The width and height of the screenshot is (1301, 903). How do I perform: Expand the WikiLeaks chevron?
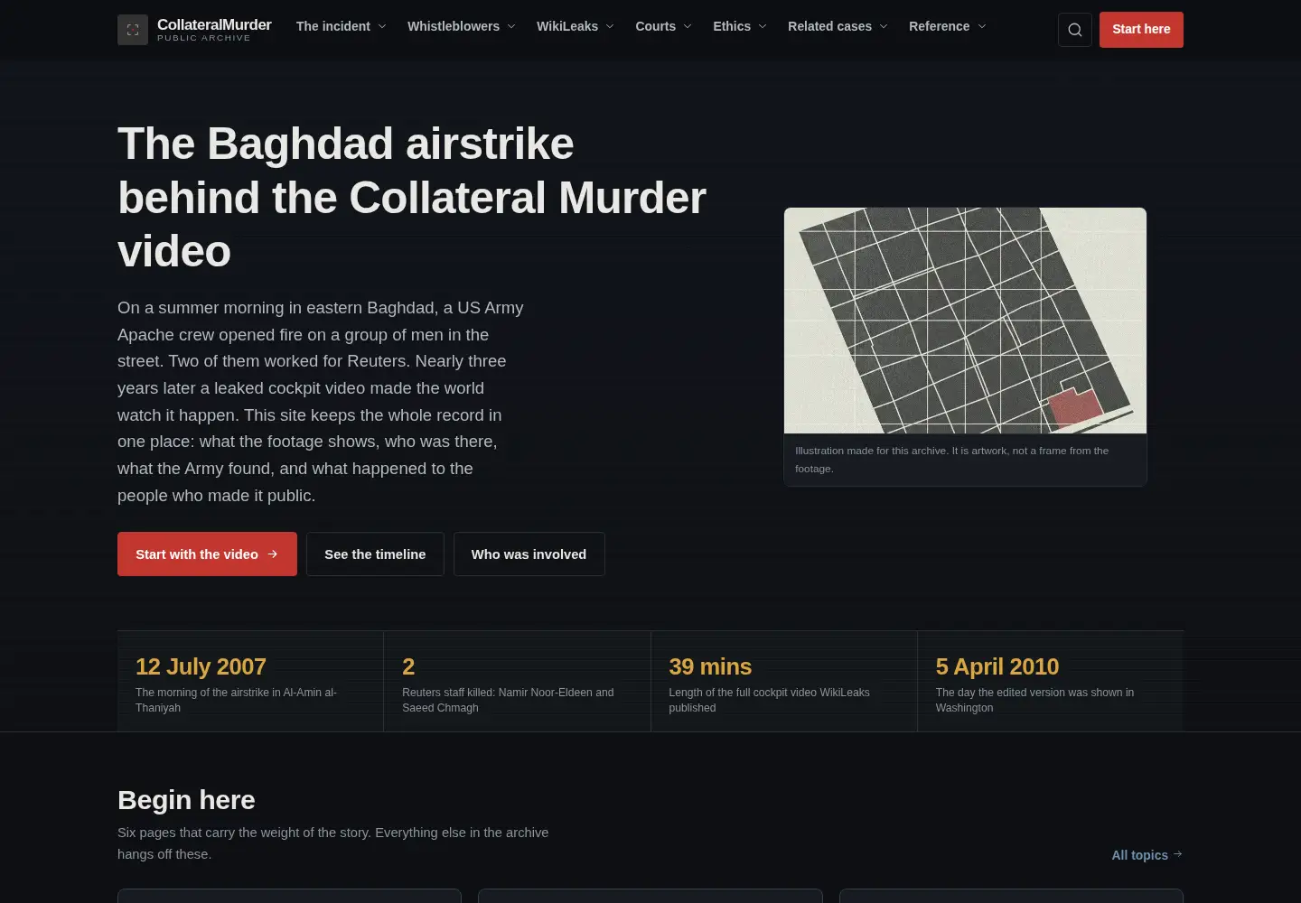click(x=610, y=27)
